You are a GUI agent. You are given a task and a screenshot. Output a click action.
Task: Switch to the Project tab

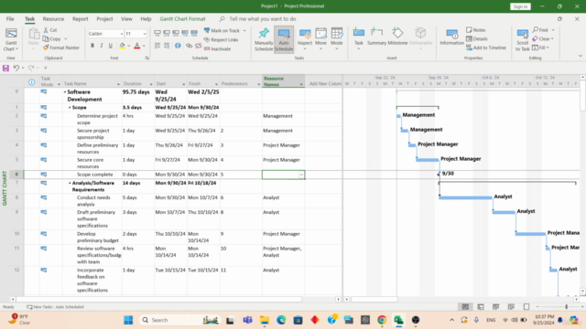(104, 19)
